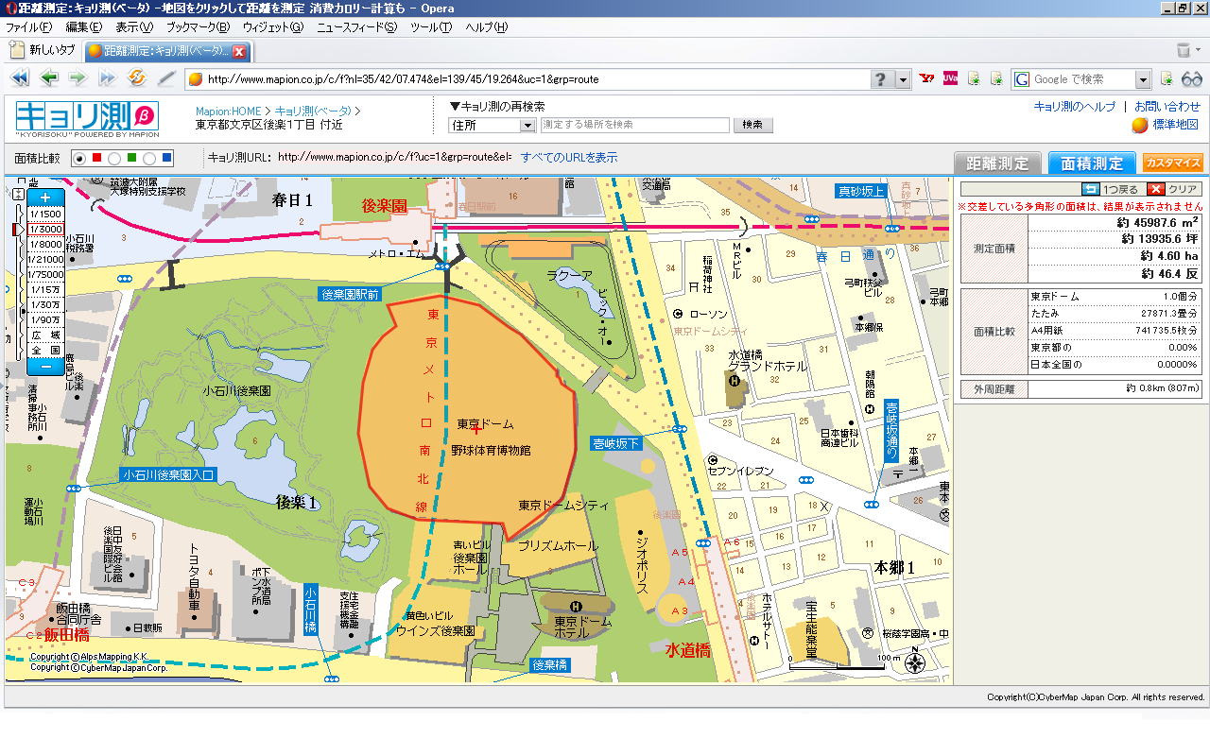Click the compass rose on the map
The width and height of the screenshot is (1210, 756).
pos(914,662)
